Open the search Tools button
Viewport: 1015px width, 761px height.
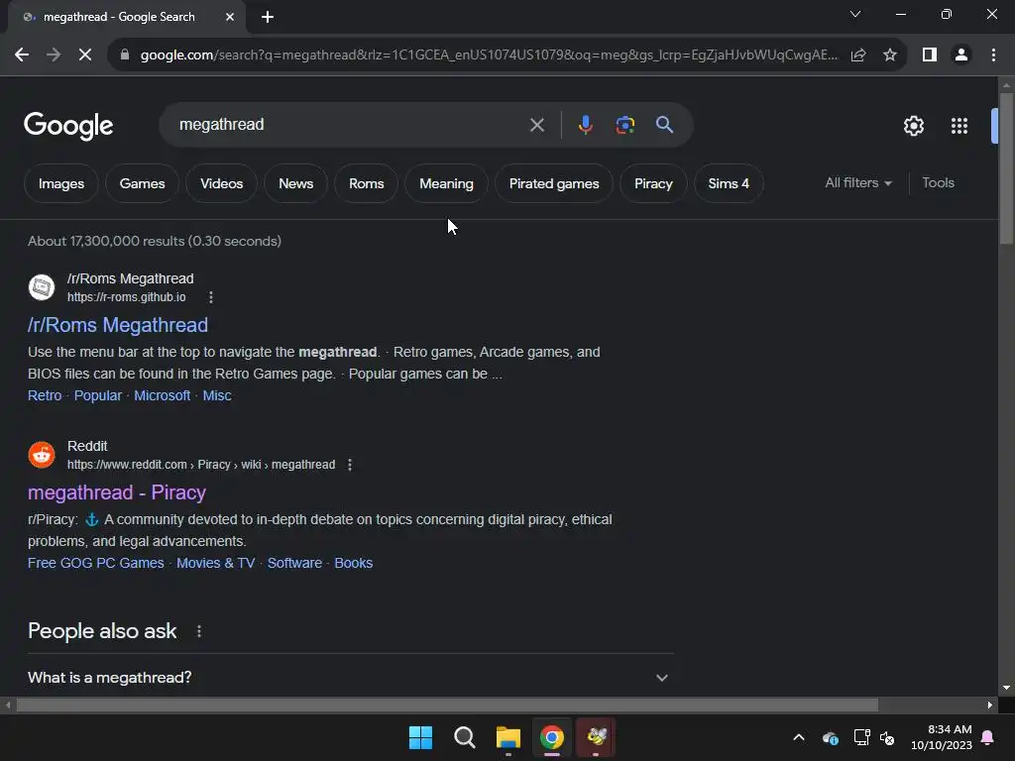(x=938, y=183)
